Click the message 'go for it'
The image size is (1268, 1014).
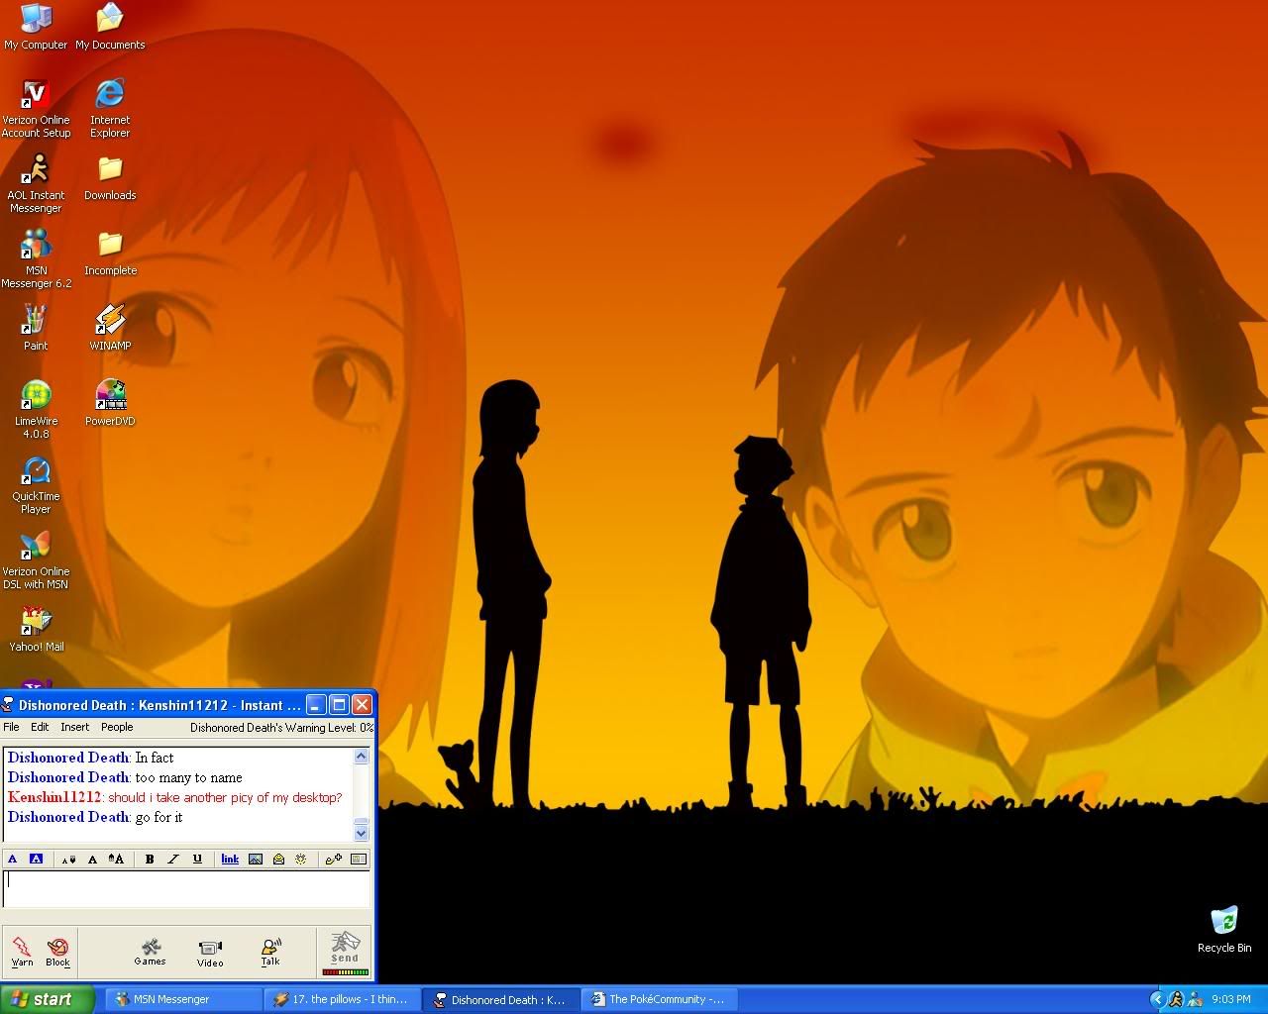(158, 817)
